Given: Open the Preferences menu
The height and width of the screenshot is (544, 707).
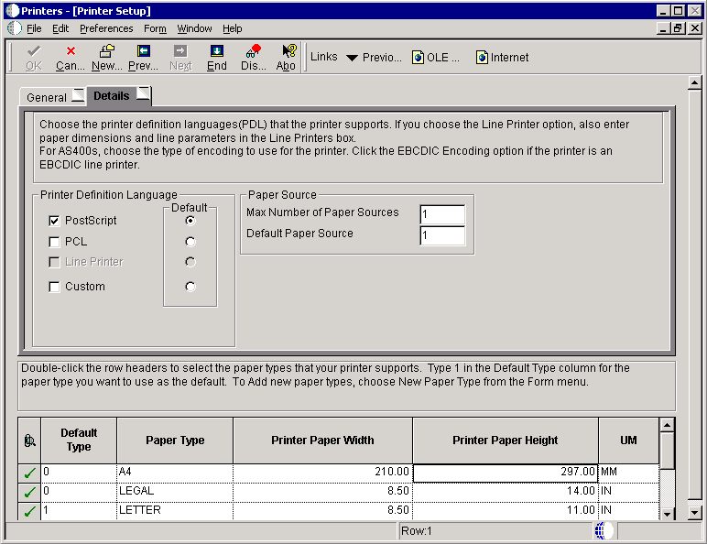Looking at the screenshot, I should [106, 28].
